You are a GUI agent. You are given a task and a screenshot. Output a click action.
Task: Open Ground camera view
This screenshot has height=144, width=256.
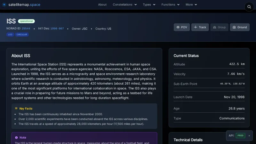click(240, 27)
